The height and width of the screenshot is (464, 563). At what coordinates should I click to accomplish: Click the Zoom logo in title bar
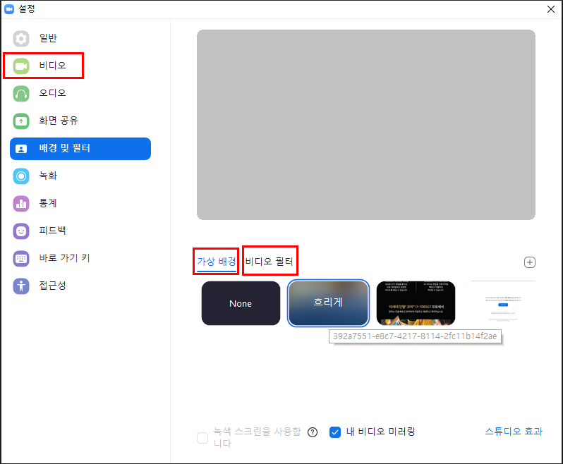(9, 9)
